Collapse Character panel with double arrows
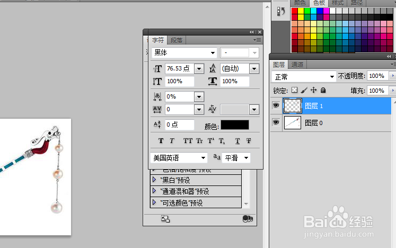Screen dimensions: 396x248 click(251, 32)
